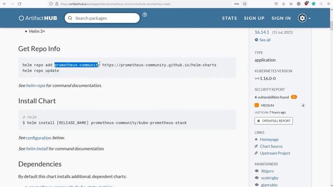The width and height of the screenshot is (333, 187).
Task: Open version 16.14.1 link
Action: coord(262,32)
